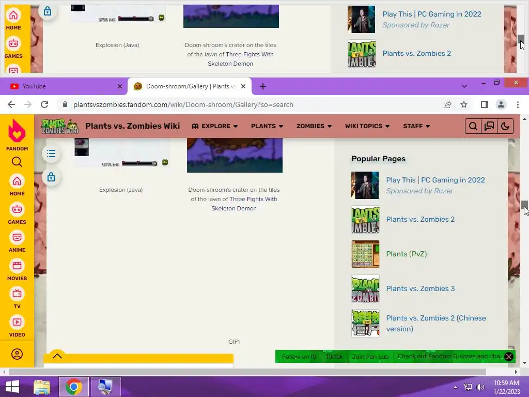Click the address bar URL field
The height and width of the screenshot is (397, 529).
pyautogui.click(x=251, y=104)
